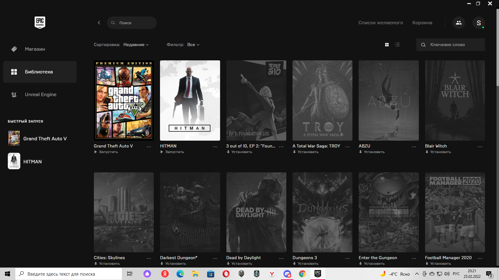Open three-dot menu for 3 out of 10
The height and width of the screenshot is (280, 499).
281,146
